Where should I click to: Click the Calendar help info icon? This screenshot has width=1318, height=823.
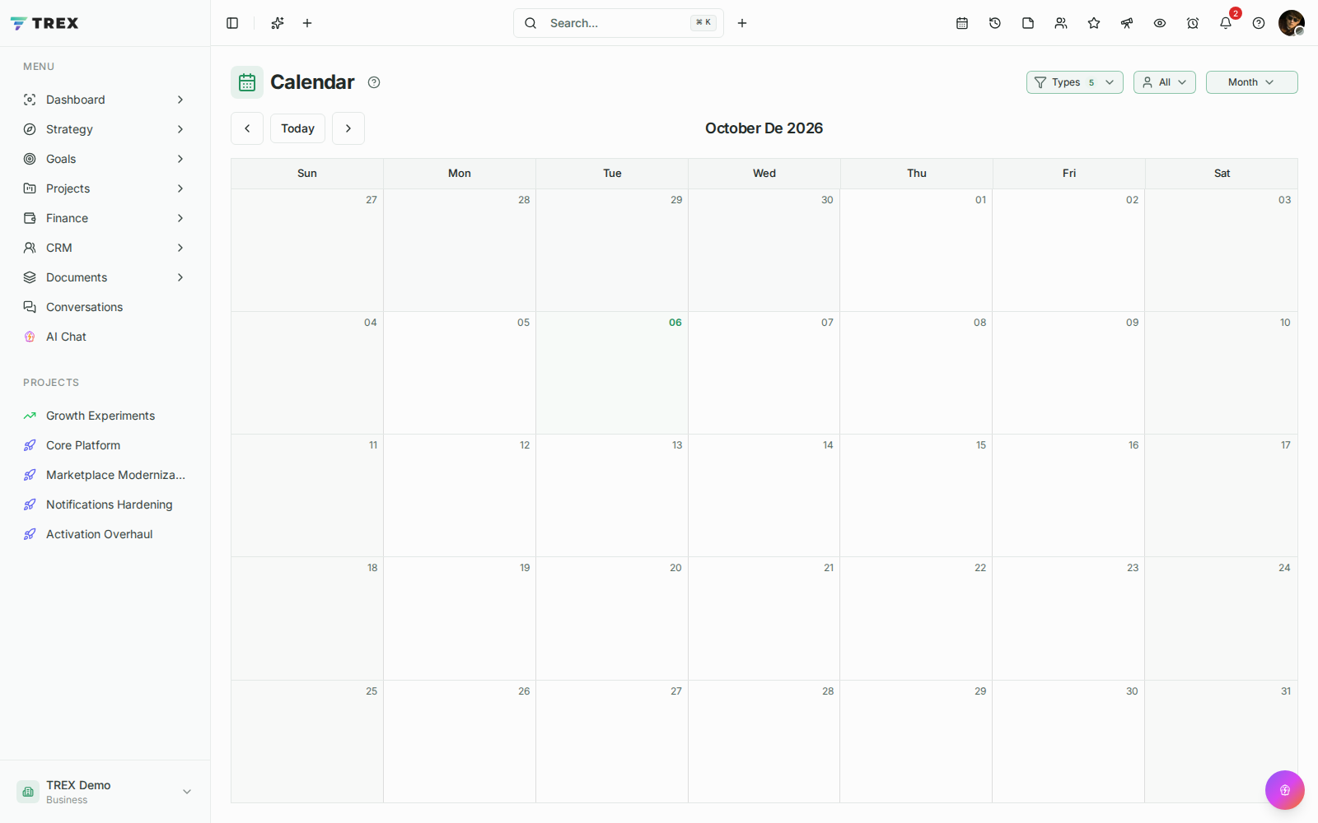(x=374, y=82)
